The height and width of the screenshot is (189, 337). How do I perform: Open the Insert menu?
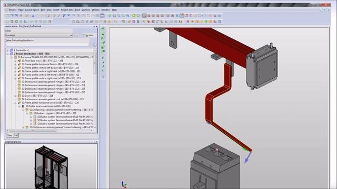56,10
